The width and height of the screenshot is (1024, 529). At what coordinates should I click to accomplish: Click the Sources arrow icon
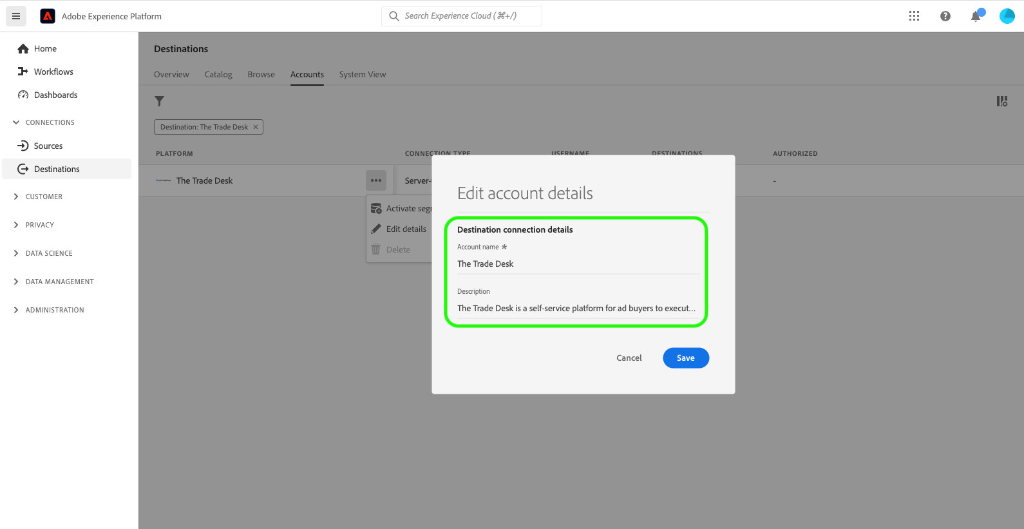point(23,146)
